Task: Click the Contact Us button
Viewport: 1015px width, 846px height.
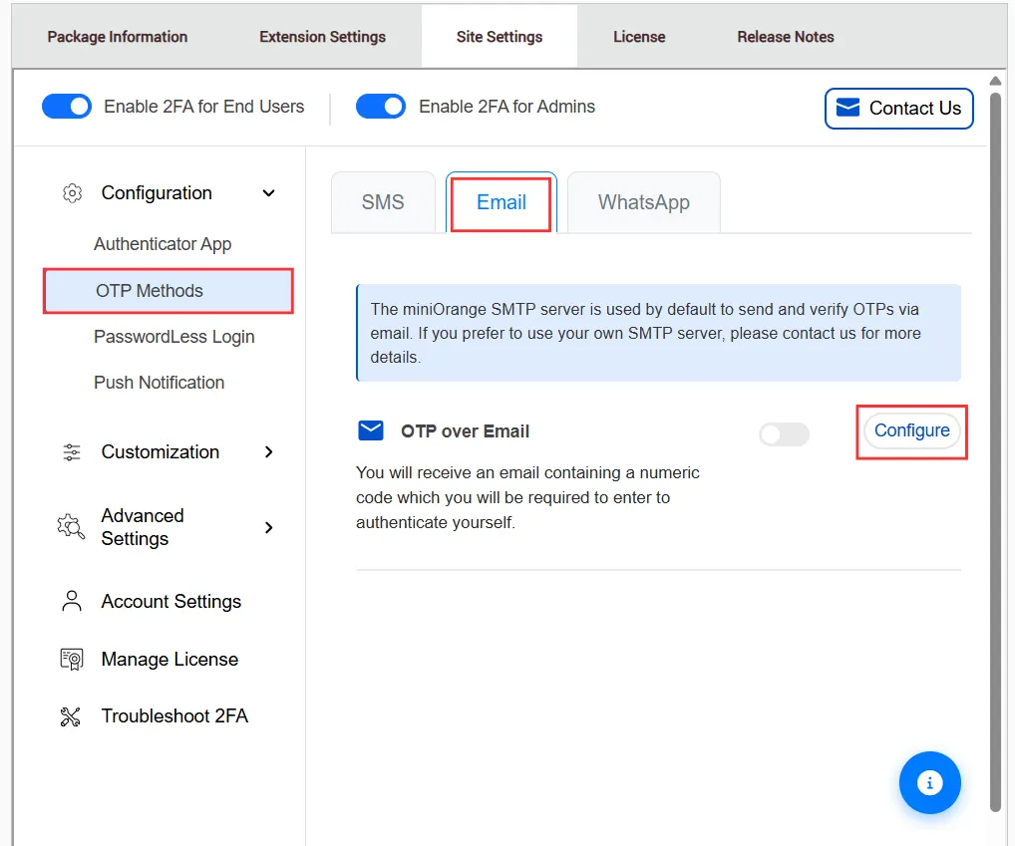Action: (898, 109)
